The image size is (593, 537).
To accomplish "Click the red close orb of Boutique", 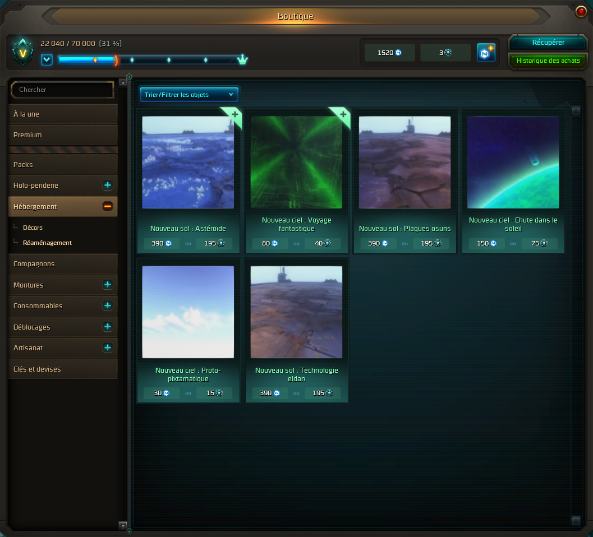I will [x=581, y=12].
